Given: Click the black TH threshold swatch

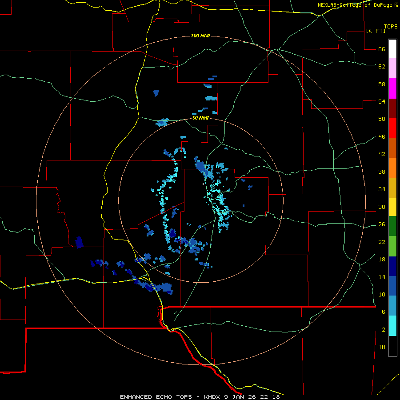Looking at the screenshot, I should pyautogui.click(x=392, y=346).
